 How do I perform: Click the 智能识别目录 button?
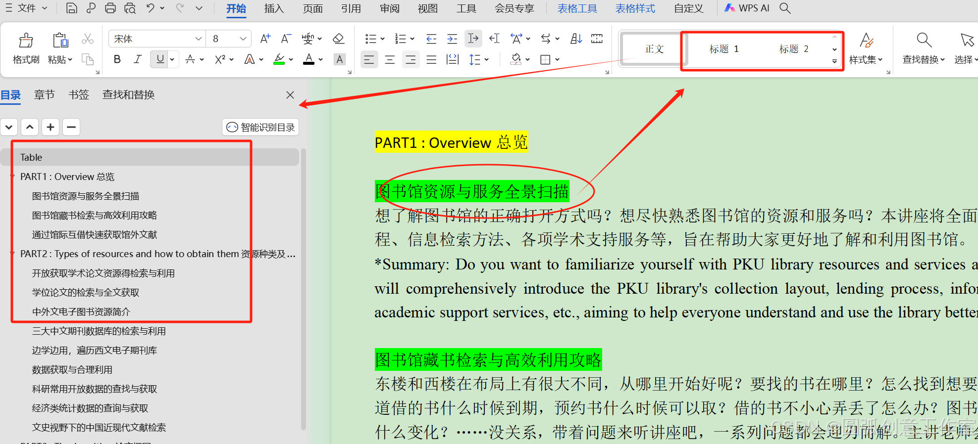[260, 127]
